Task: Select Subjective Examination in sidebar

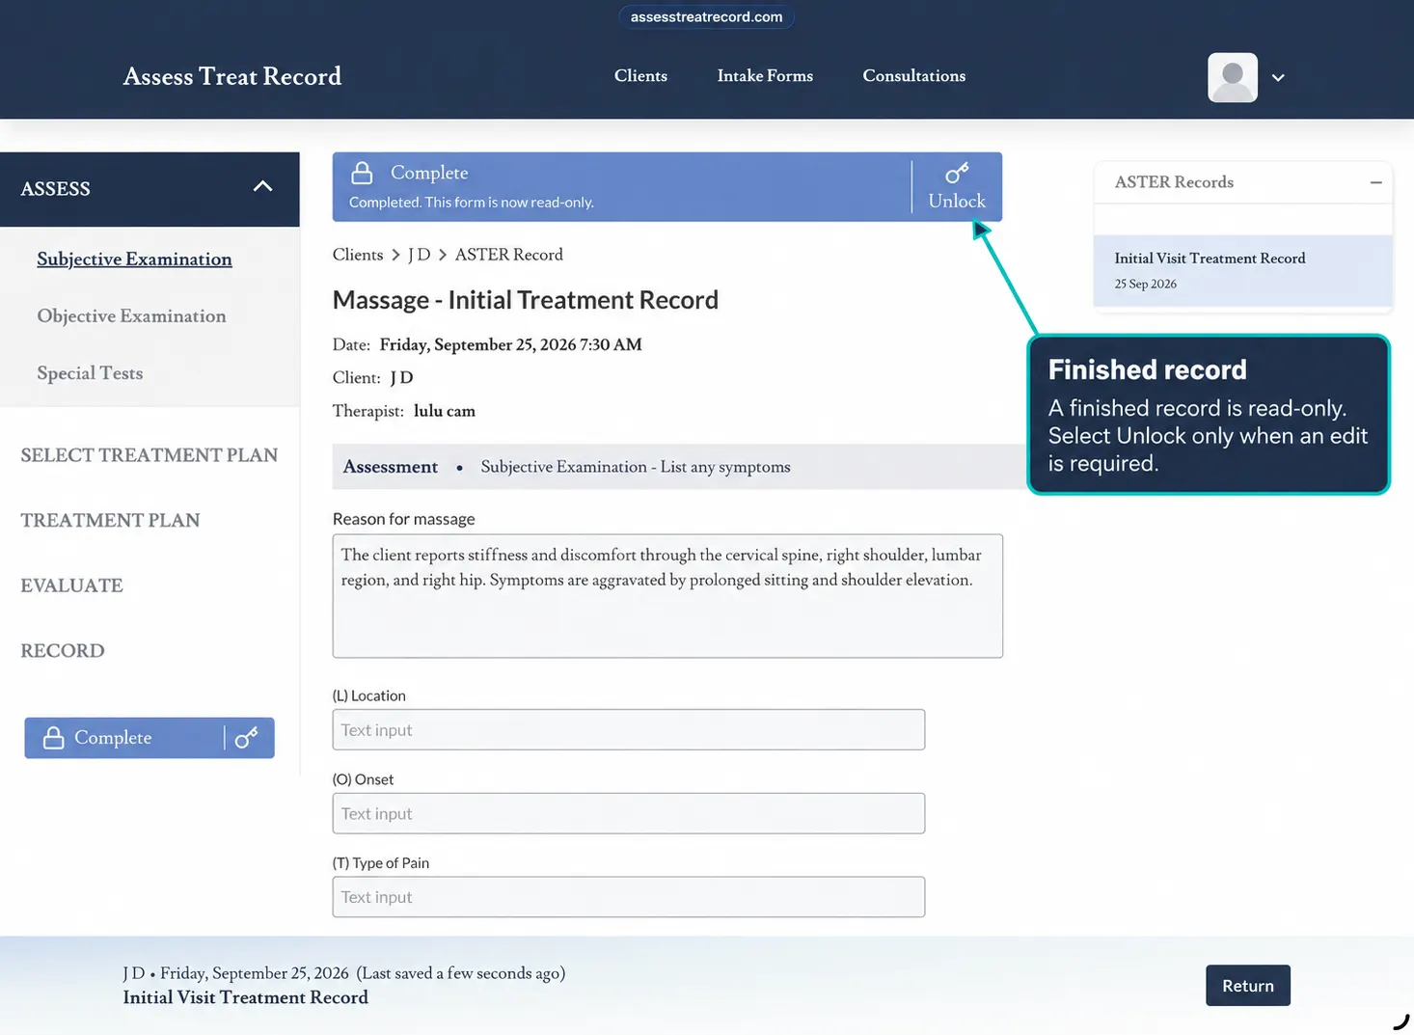Action: 134,259
